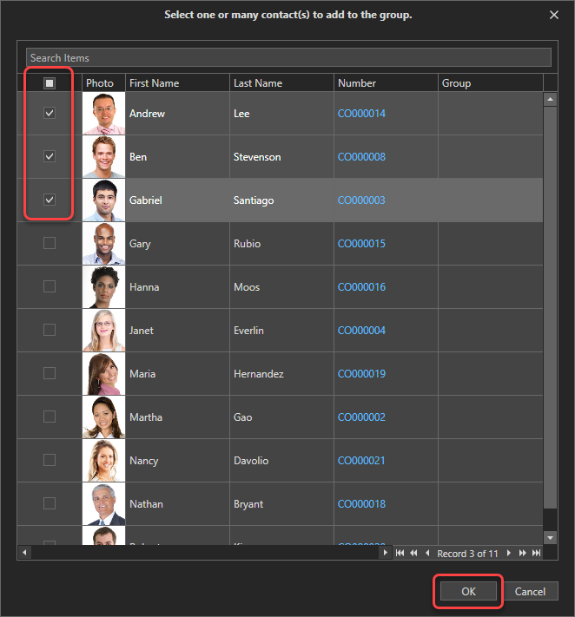Go to next record in navigator
The image size is (575, 617).
(x=509, y=553)
